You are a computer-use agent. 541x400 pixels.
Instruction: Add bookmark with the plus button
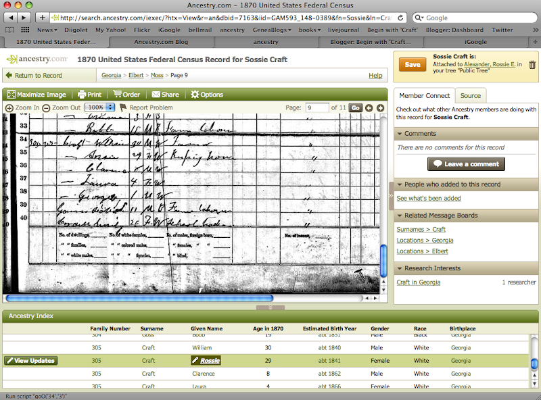[x=42, y=18]
